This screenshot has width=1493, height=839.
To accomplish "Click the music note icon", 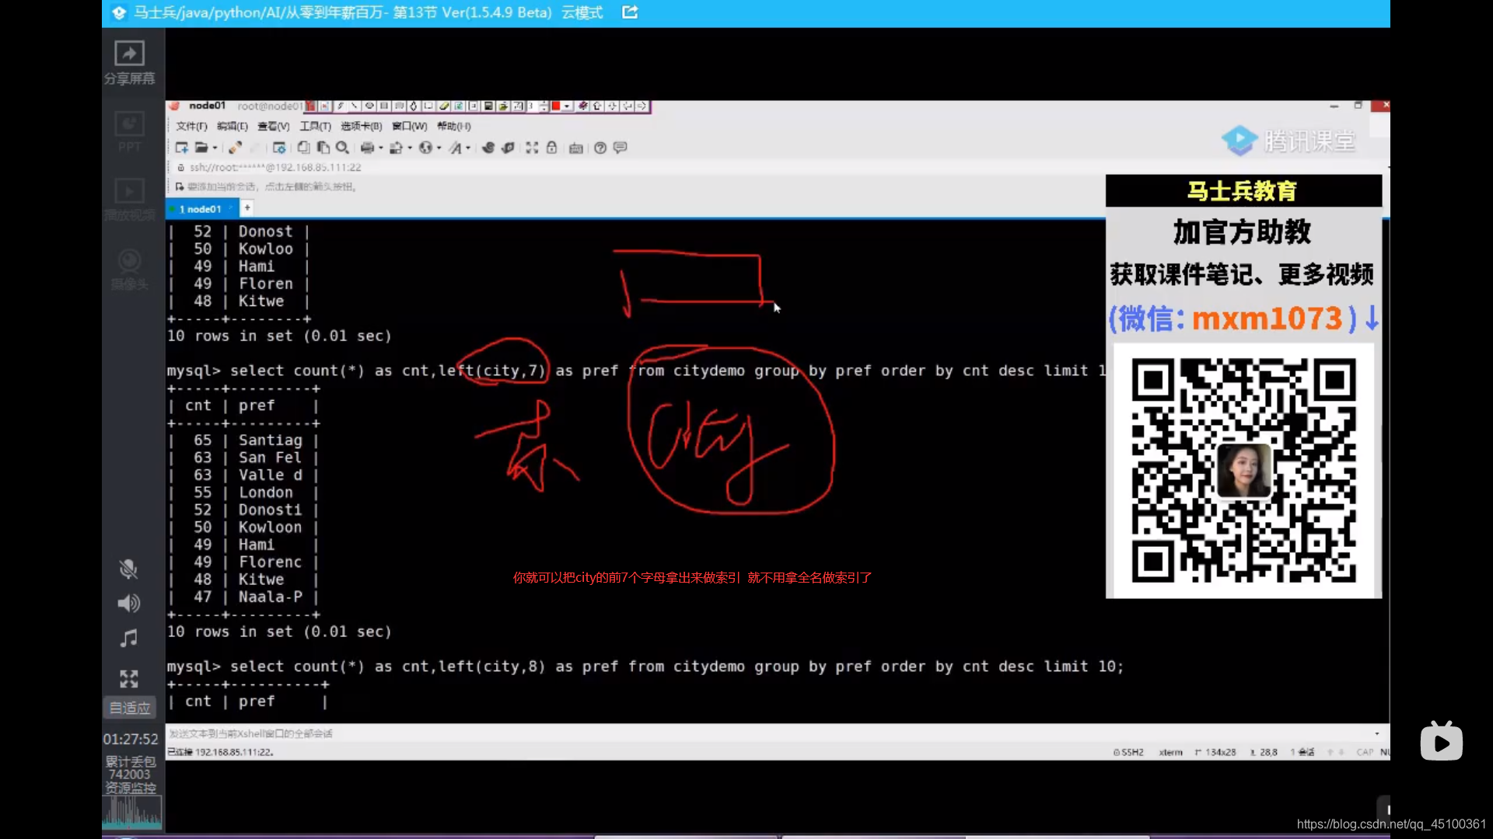I will pyautogui.click(x=128, y=639).
